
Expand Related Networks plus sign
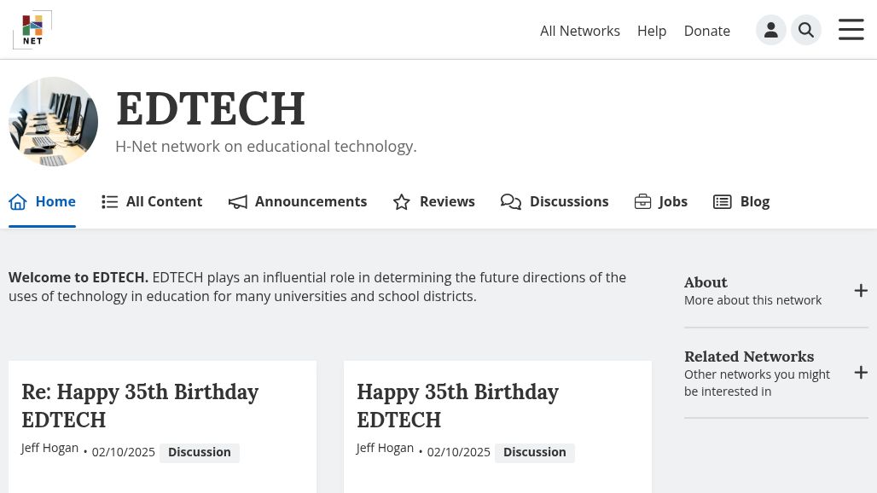[861, 373]
